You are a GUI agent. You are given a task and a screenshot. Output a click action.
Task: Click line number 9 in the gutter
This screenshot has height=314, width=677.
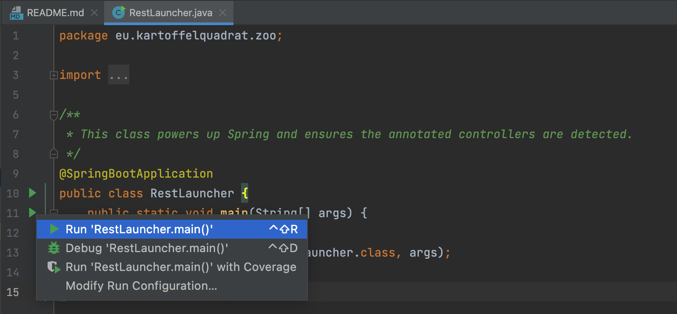point(16,174)
